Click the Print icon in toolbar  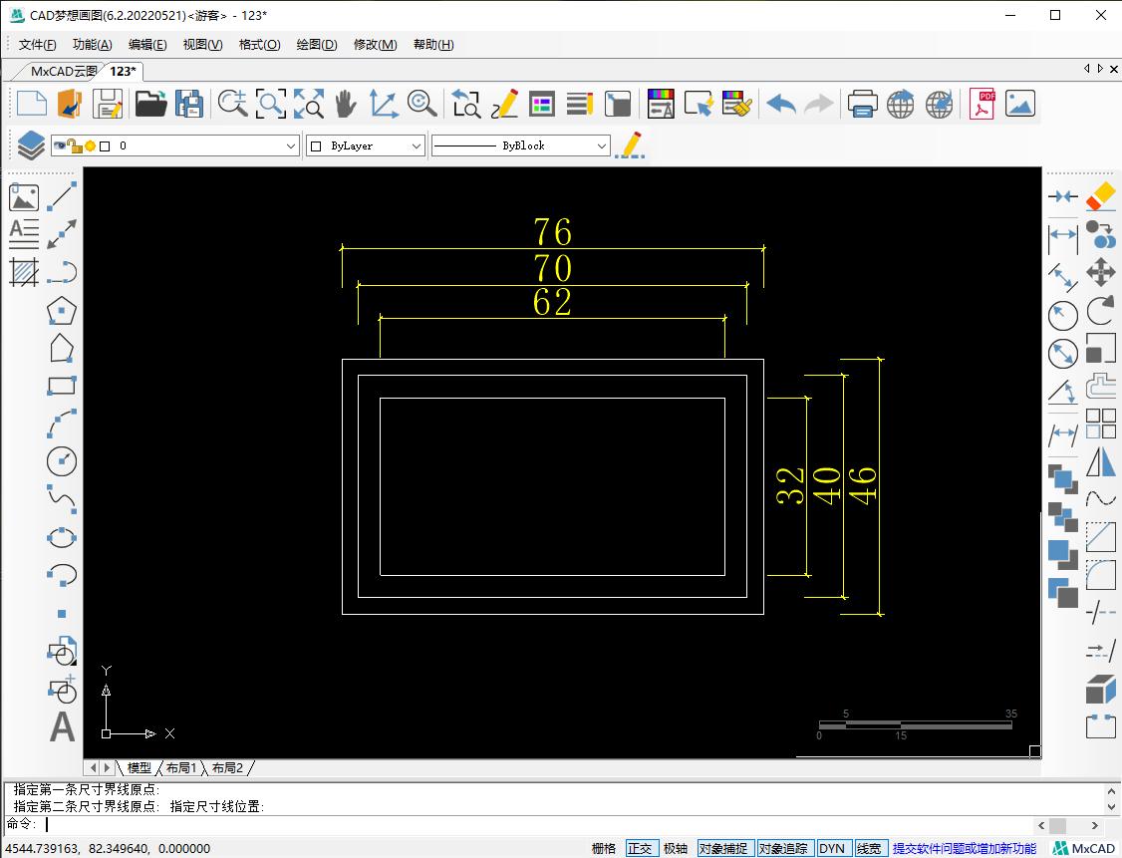(x=862, y=104)
